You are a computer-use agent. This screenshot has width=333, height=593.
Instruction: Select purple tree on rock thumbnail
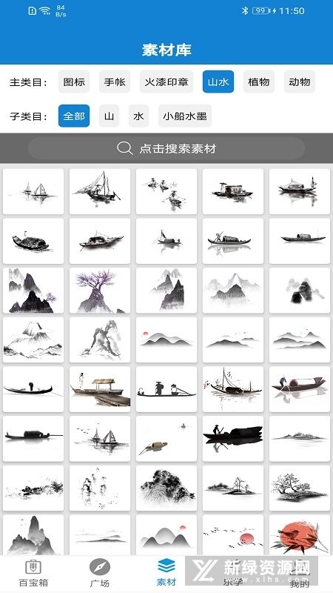click(x=100, y=291)
